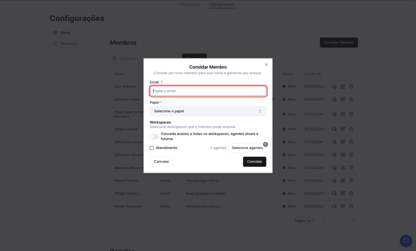Open the chat bubble widget
Viewport: 416px width, 251px height.
tap(405, 240)
